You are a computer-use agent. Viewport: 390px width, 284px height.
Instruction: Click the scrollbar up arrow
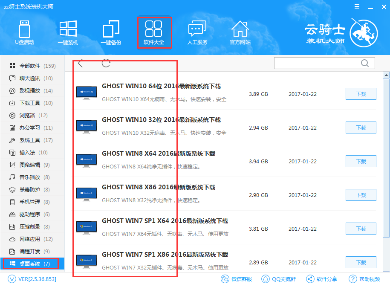pyautogui.click(x=386, y=75)
